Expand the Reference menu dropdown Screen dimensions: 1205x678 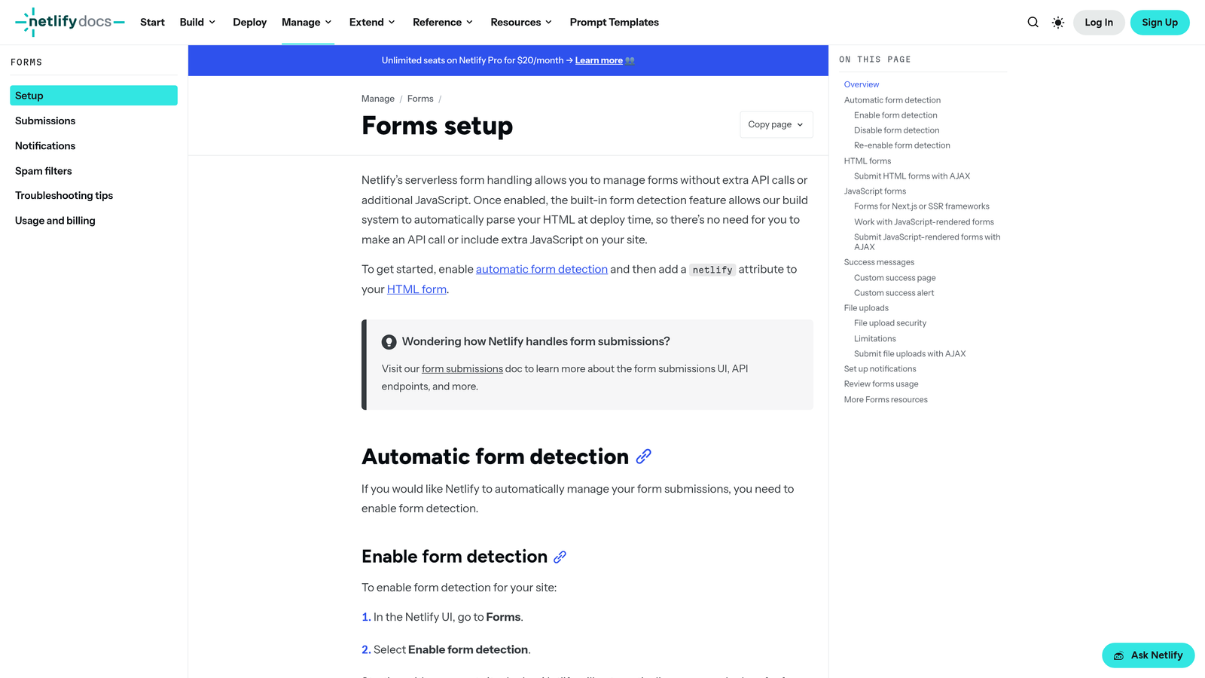(444, 23)
